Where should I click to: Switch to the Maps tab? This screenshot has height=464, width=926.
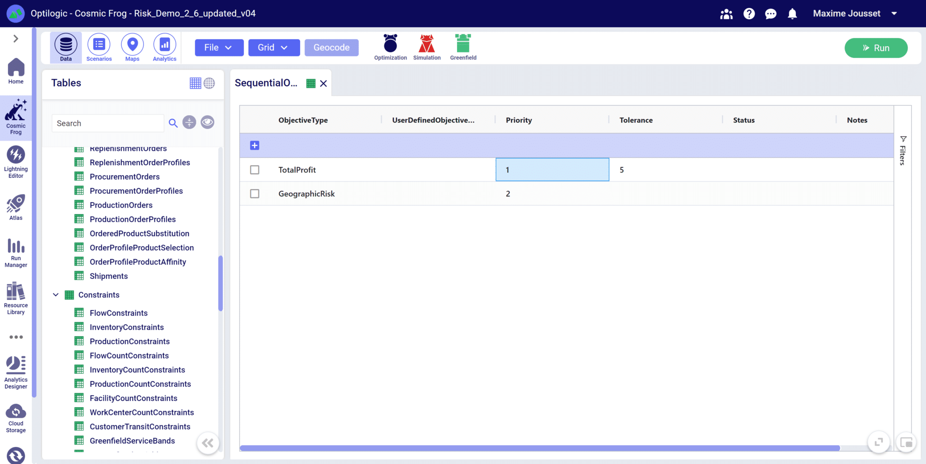click(x=132, y=48)
